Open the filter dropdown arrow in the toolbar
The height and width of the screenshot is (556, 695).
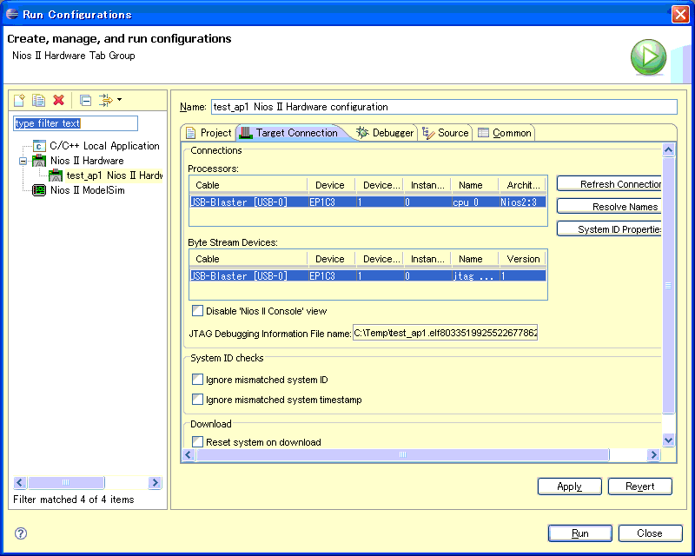(119, 100)
